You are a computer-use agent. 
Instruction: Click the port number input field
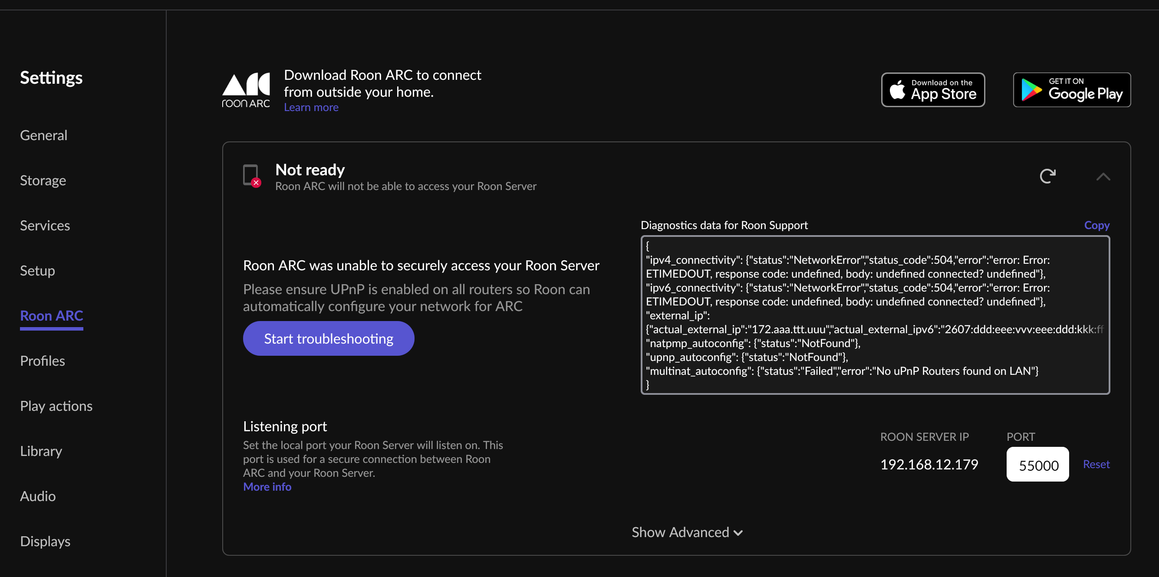pos(1037,465)
